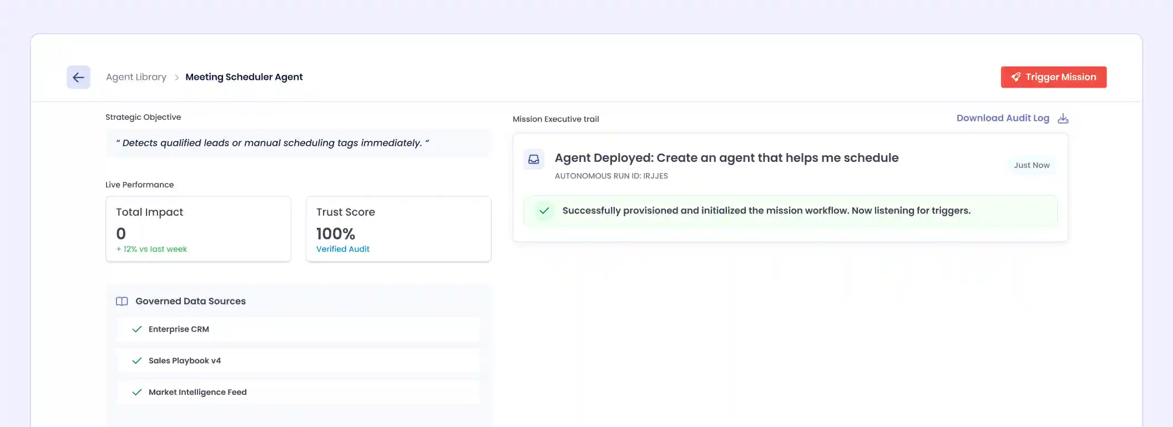Image resolution: width=1173 pixels, height=427 pixels.
Task: Click the Strategic Objective label
Action: tap(143, 117)
